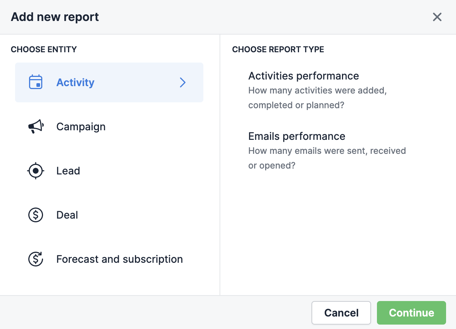Screen dimensions: 456x329
Task: Close the Add new report dialog
Action: click(x=437, y=17)
